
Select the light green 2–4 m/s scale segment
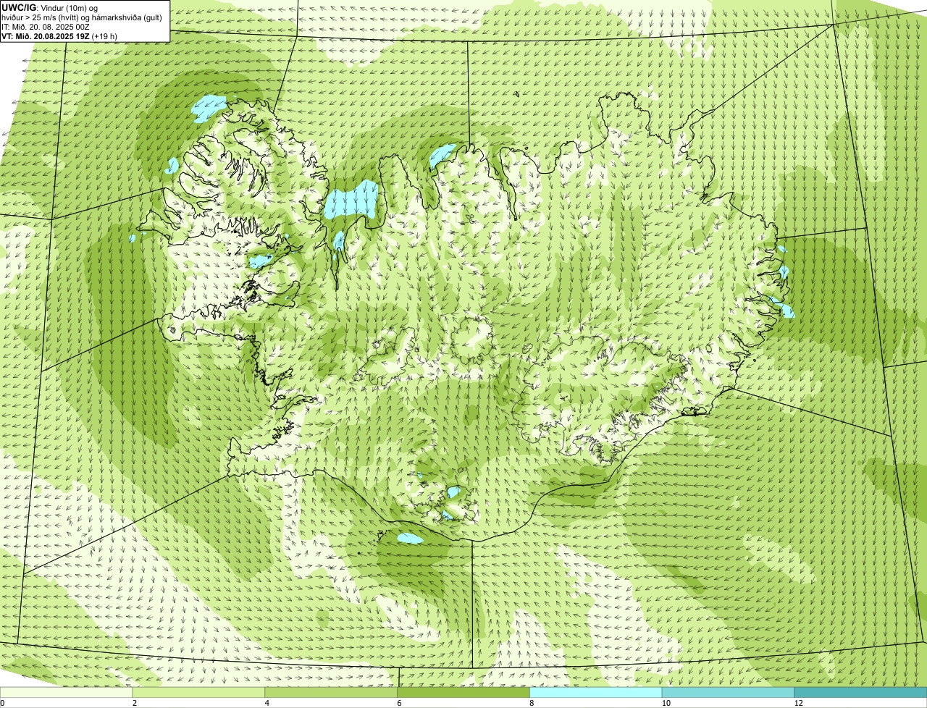tap(198, 693)
